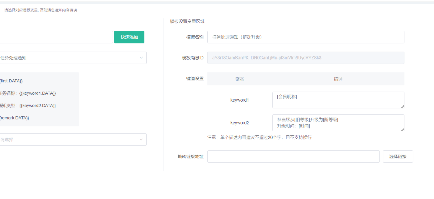
Task: Select the {{first.DATA}} template variable
Action: [x=11, y=81]
